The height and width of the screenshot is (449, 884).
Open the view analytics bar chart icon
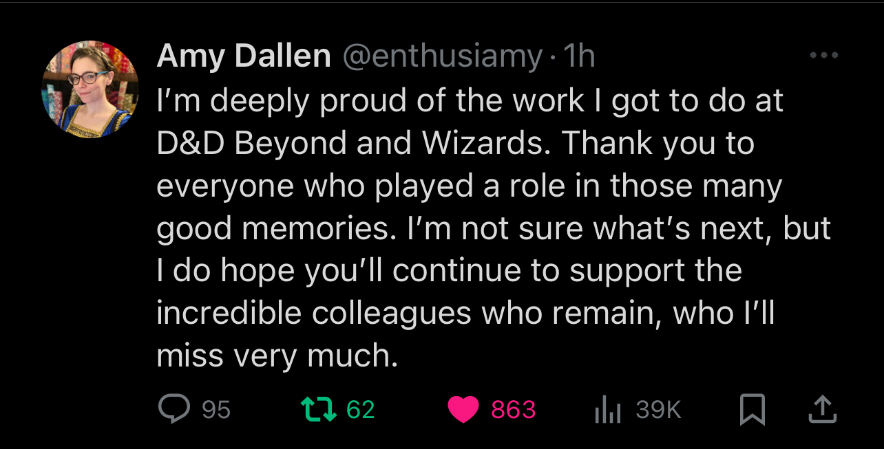click(x=607, y=410)
